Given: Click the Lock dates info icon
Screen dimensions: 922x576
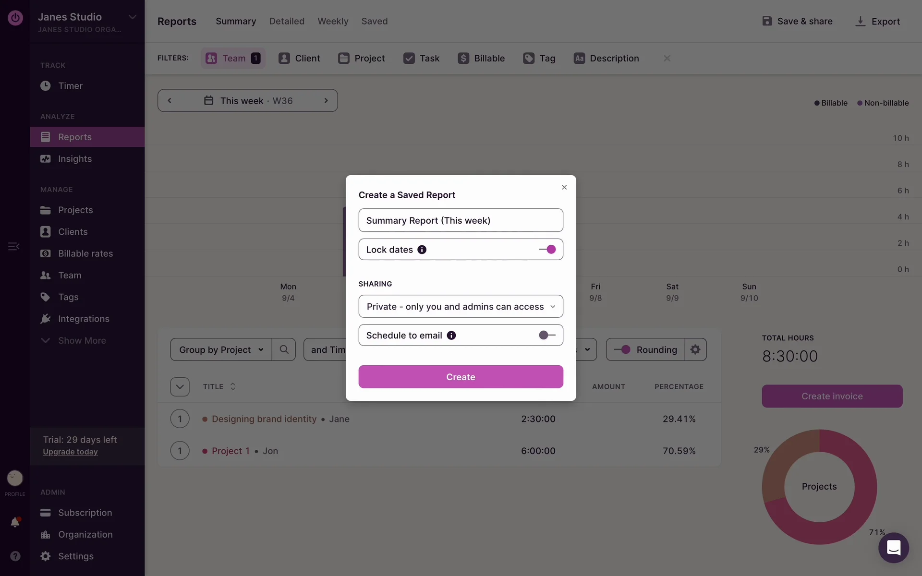Looking at the screenshot, I should (422, 250).
